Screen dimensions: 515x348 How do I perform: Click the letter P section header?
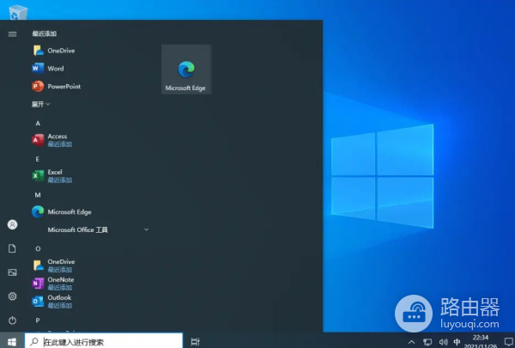[x=38, y=321]
